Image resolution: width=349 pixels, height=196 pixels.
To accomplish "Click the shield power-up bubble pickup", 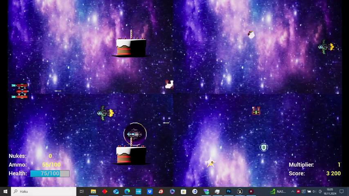I will pos(264,147).
